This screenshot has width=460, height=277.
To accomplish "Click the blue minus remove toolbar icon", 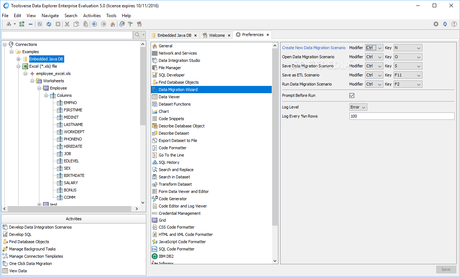I will point(31,24).
